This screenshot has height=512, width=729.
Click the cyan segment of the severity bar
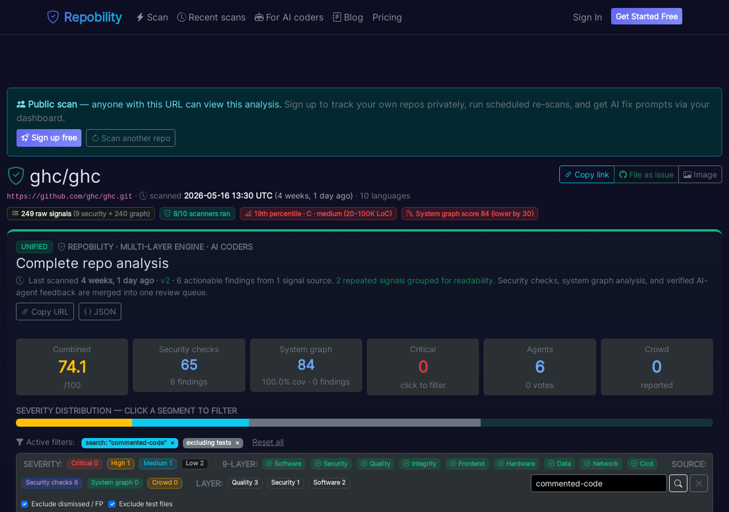point(190,423)
